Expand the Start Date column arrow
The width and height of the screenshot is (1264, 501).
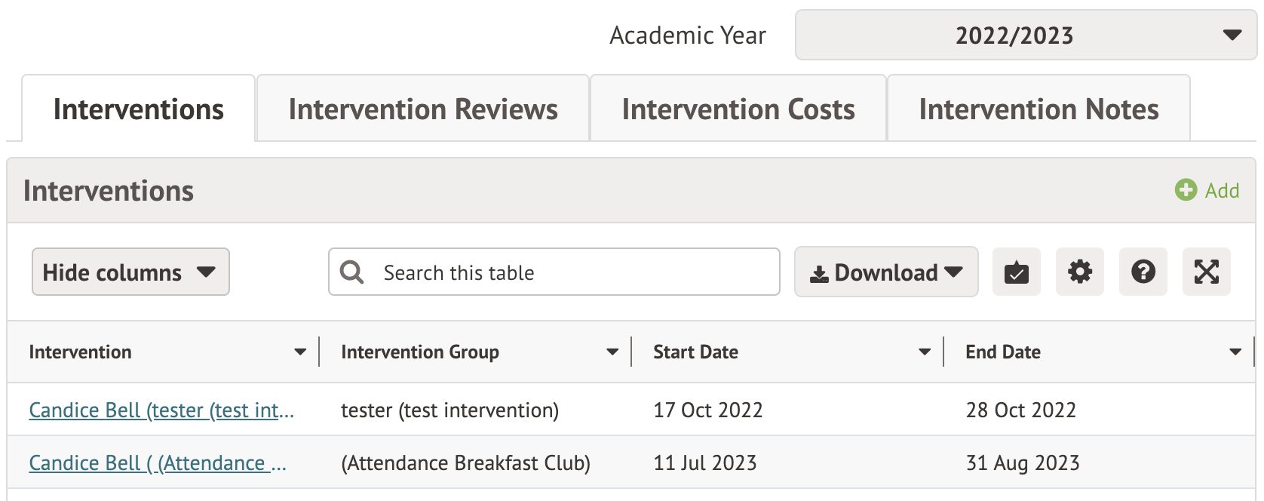[x=925, y=352]
